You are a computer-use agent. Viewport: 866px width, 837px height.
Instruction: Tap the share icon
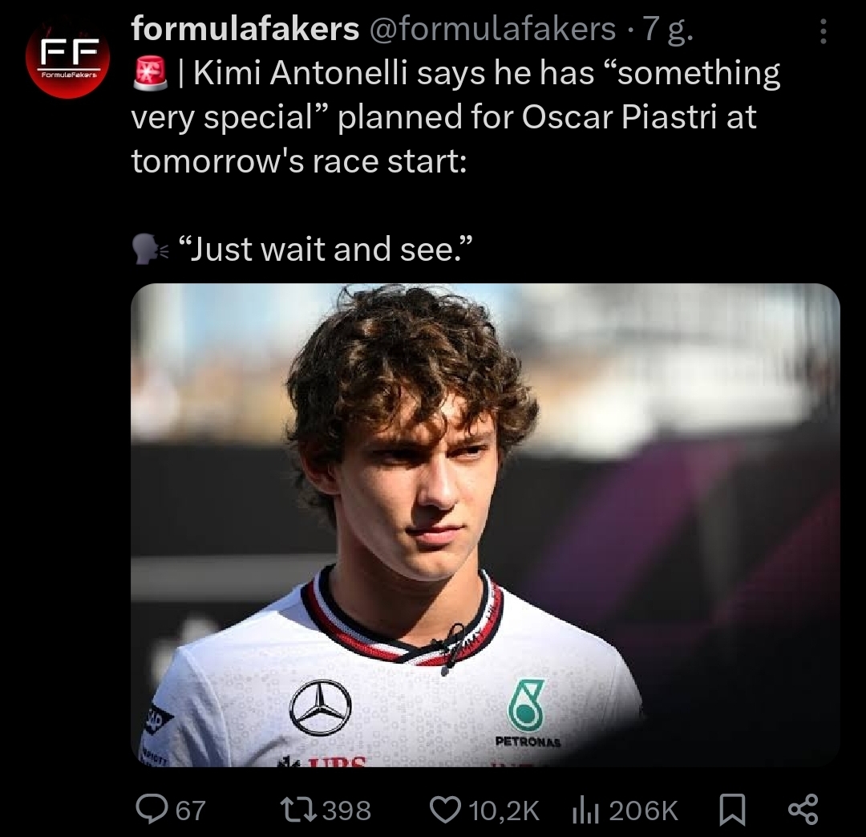(803, 809)
